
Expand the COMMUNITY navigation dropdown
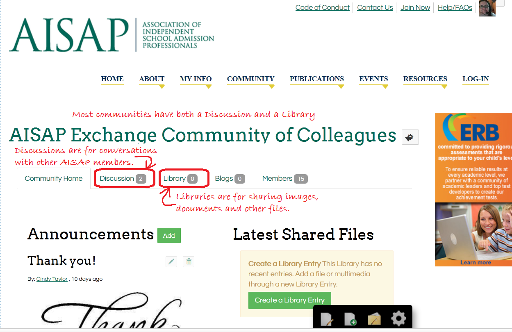coord(250,79)
